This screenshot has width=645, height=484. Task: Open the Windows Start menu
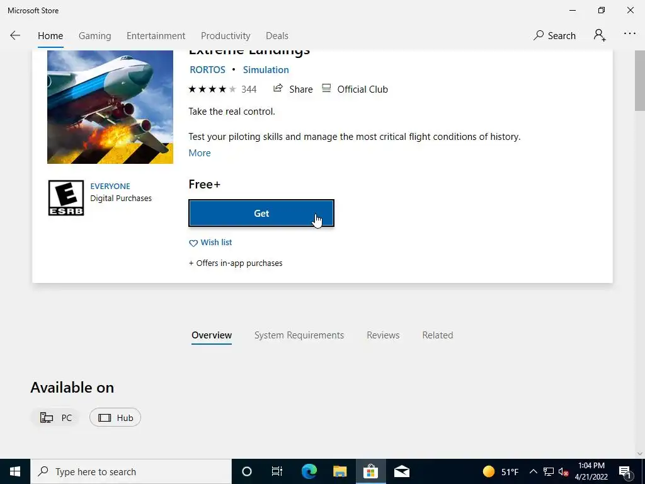[x=15, y=471]
